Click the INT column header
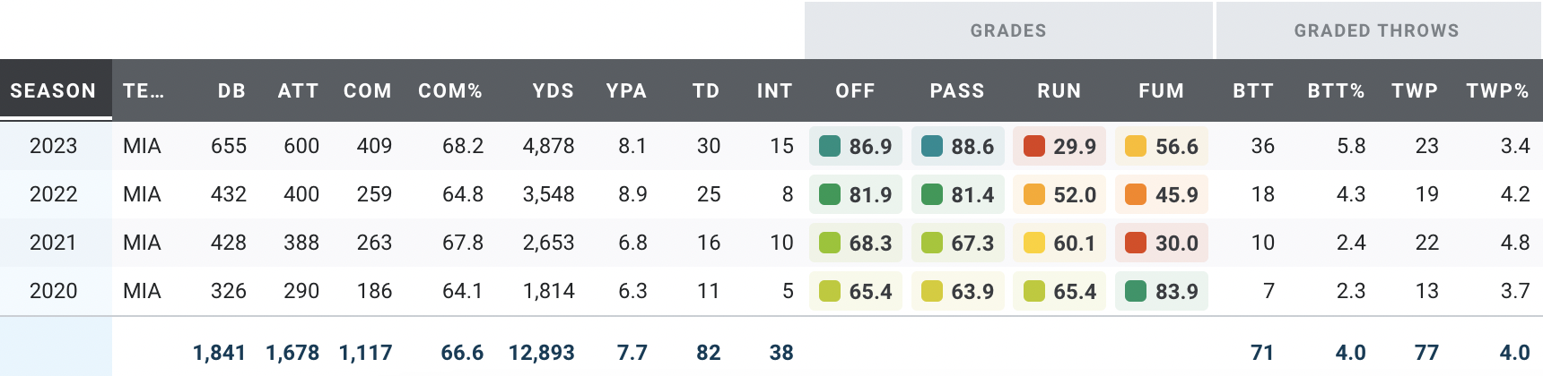The height and width of the screenshot is (376, 1543). point(774,90)
